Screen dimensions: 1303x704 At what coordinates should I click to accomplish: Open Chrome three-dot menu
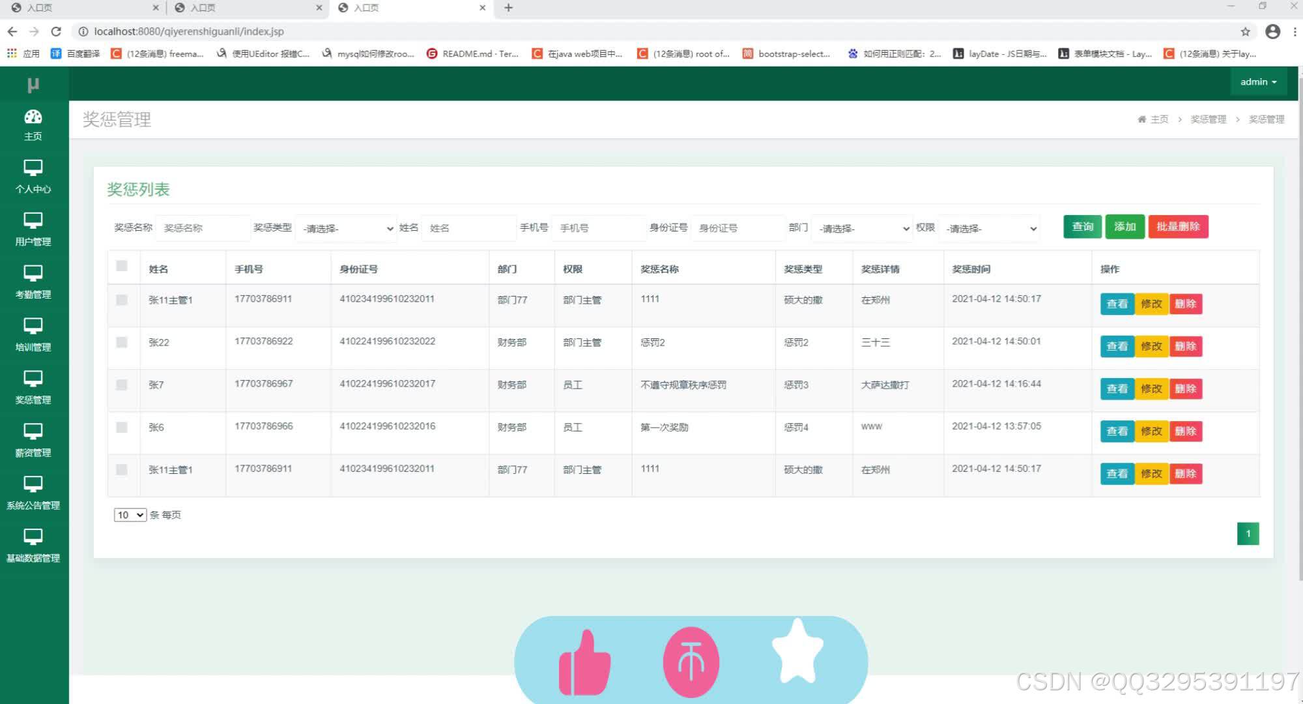1295,31
